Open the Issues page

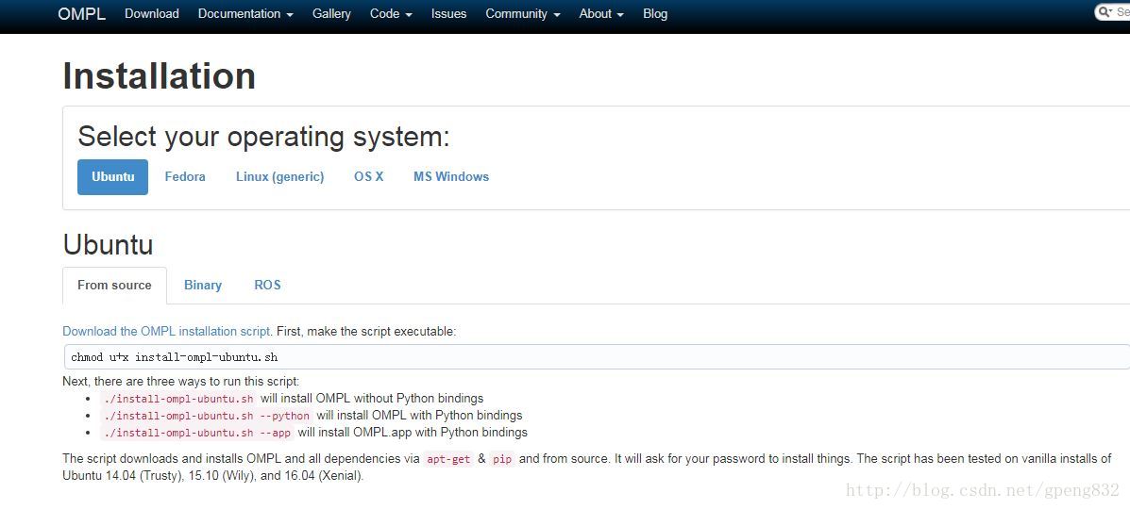click(448, 14)
